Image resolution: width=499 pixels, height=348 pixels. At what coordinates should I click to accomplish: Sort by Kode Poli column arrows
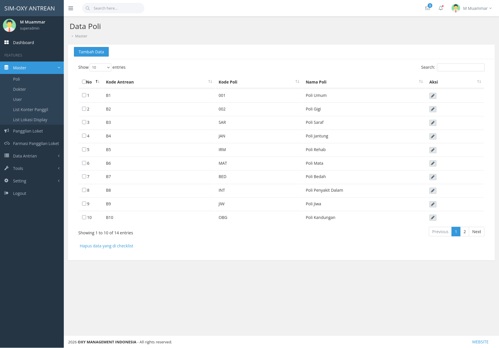(297, 82)
